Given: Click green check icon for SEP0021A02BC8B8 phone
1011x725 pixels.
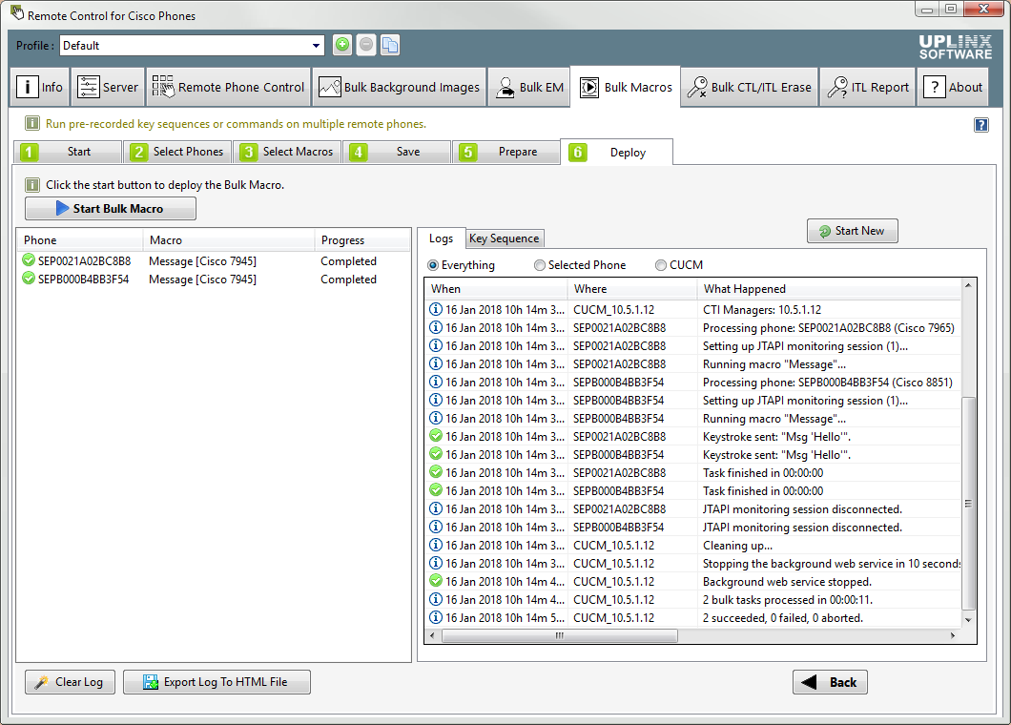Looking at the screenshot, I should [x=29, y=260].
